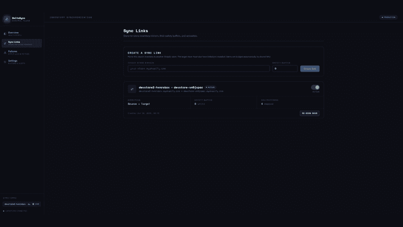Click the 'devstore2-hxnrsbzx → devstore-vn5jspac' link title

point(171,88)
